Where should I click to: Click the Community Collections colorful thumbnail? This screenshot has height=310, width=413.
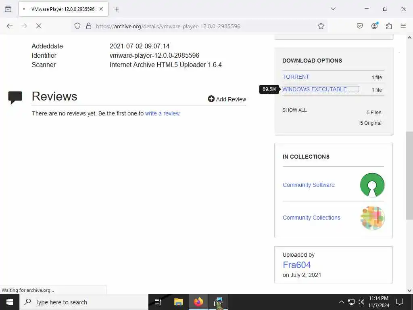(x=372, y=218)
